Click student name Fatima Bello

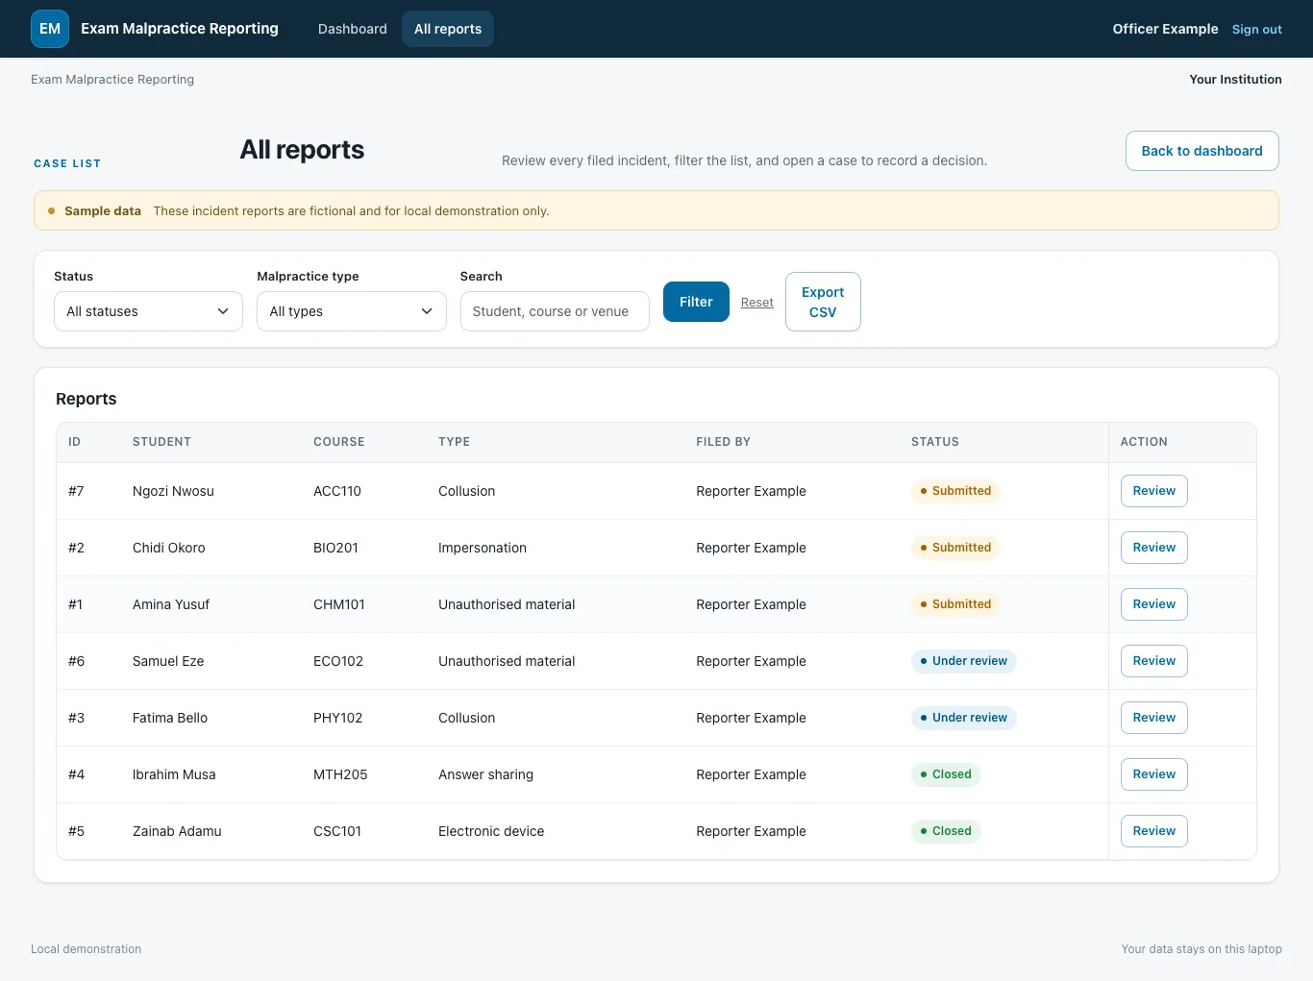point(170,718)
